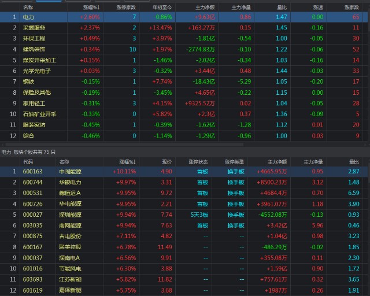Click stock 节能风电 in the list
The image size is (370, 296).
71,268
